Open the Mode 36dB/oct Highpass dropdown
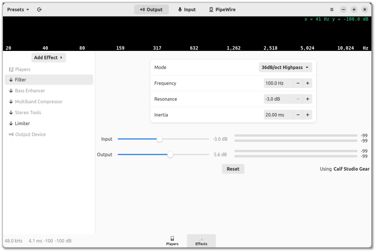Screen dimensions: 376x252 pos(285,67)
